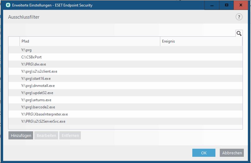251x163 pixels.
Task: Click the search magnifier icon
Action: [239, 34]
